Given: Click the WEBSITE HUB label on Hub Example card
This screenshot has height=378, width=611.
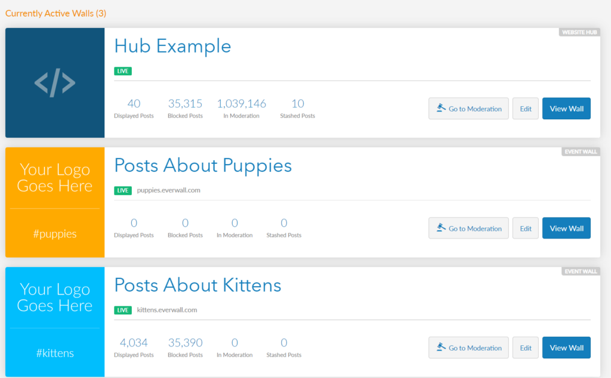Looking at the screenshot, I should pos(579,32).
